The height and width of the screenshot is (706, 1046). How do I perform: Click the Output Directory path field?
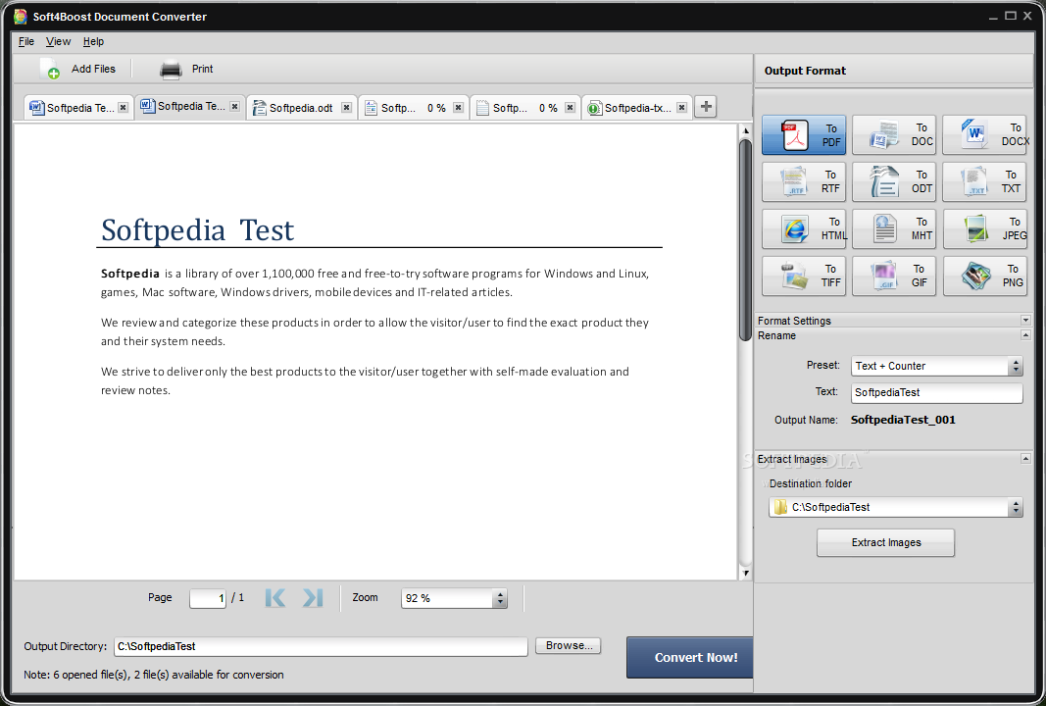(x=321, y=646)
